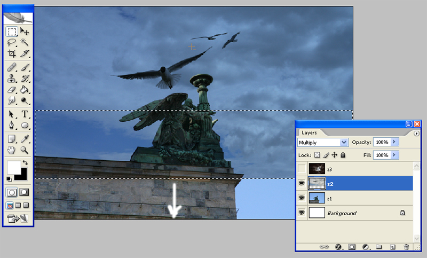The height and width of the screenshot is (258, 427).
Task: Create a new layer set
Action: click(x=379, y=247)
